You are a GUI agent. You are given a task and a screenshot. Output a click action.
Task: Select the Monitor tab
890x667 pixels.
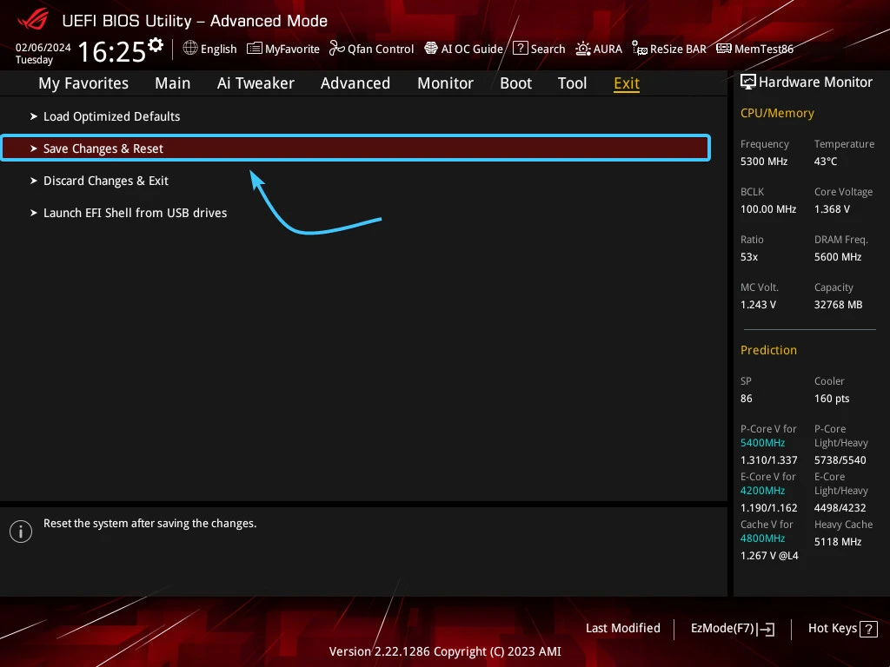tap(445, 83)
